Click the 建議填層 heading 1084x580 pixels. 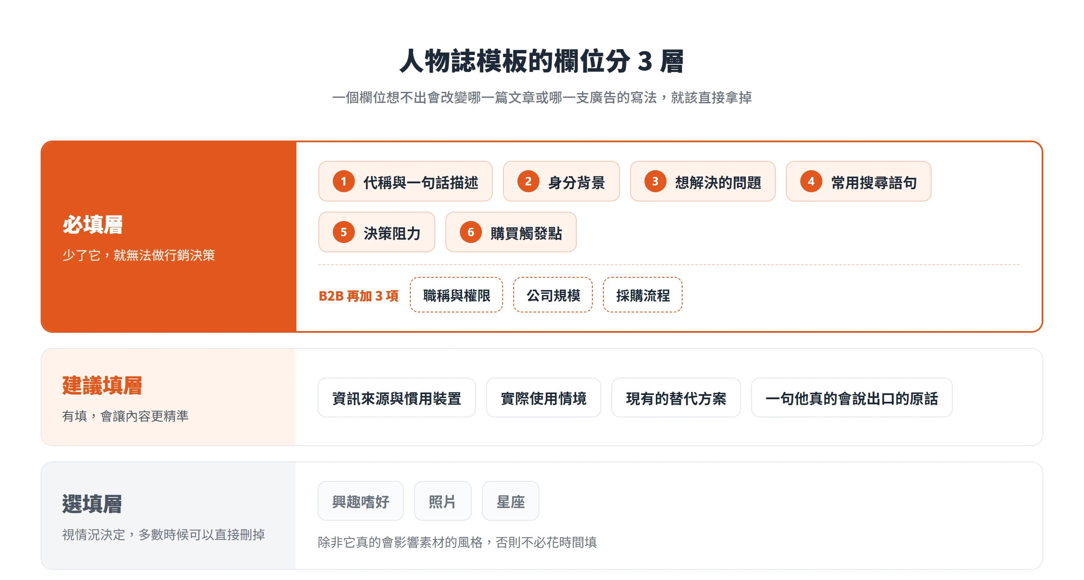[102, 385]
